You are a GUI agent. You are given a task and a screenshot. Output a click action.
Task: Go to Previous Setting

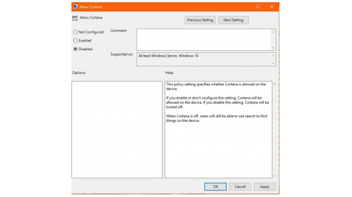click(x=200, y=20)
